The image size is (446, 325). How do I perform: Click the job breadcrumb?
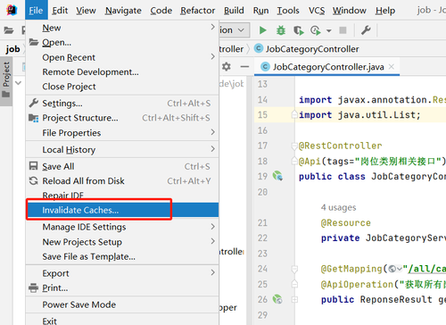pos(12,49)
